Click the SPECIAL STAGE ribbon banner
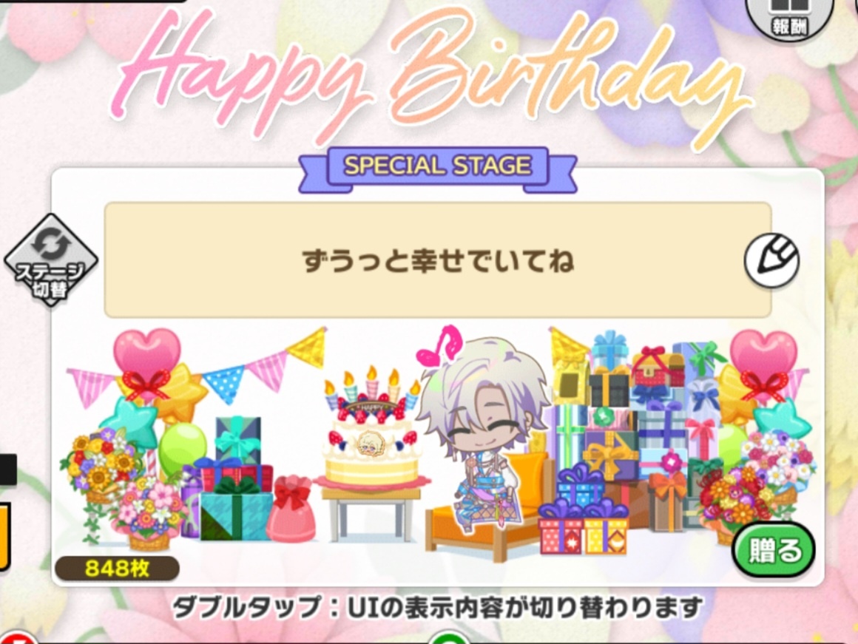 click(x=437, y=167)
